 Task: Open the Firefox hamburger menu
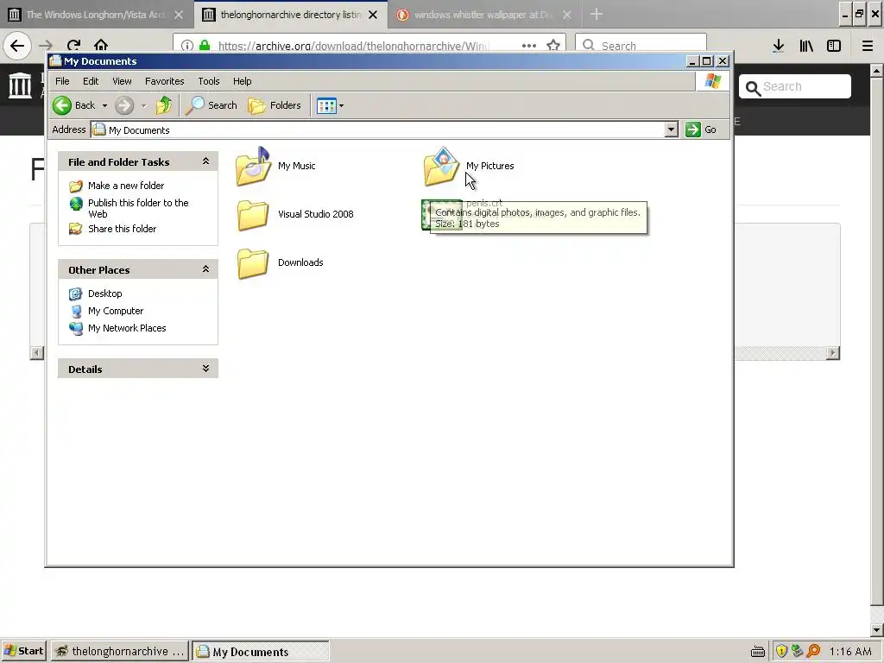pos(868,46)
